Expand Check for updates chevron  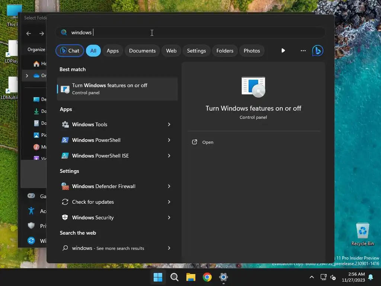click(169, 202)
